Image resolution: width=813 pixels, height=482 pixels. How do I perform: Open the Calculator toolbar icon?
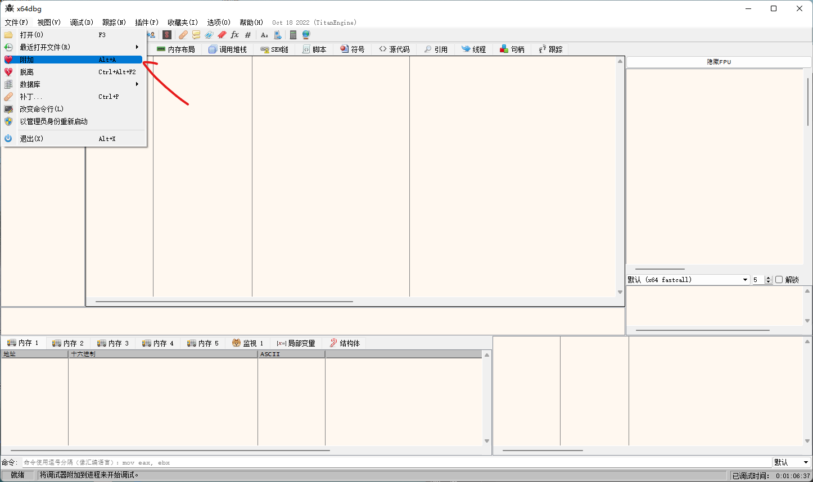[293, 35]
